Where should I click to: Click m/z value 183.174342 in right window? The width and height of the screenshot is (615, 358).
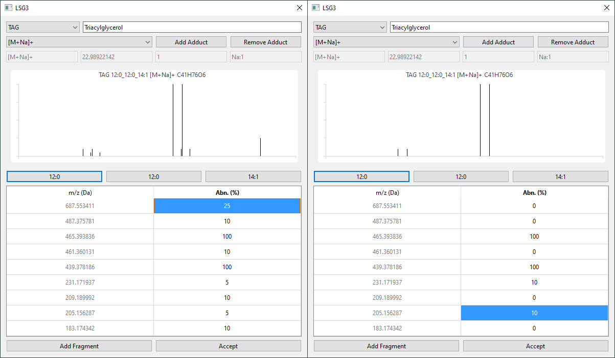pyautogui.click(x=388, y=328)
